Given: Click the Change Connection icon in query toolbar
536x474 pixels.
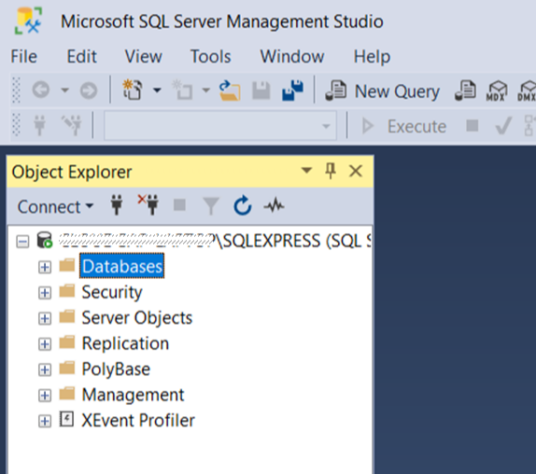Looking at the screenshot, I should click(x=72, y=125).
